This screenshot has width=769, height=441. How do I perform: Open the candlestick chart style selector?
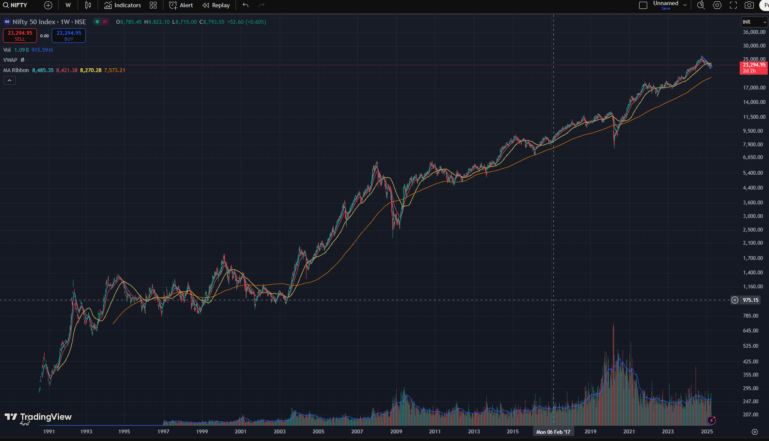point(88,5)
